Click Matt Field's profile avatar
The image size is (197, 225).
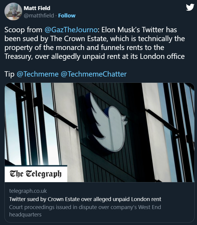coord(13,12)
